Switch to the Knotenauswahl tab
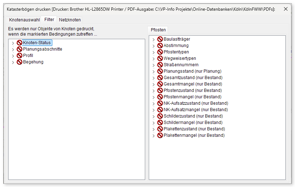Viewport: 295px width, 187px height. tap(24, 20)
